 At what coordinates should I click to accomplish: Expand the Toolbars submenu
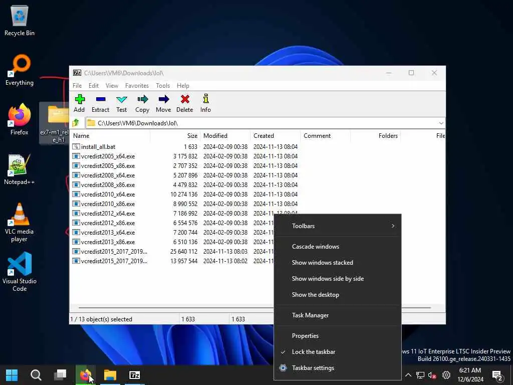click(338, 226)
